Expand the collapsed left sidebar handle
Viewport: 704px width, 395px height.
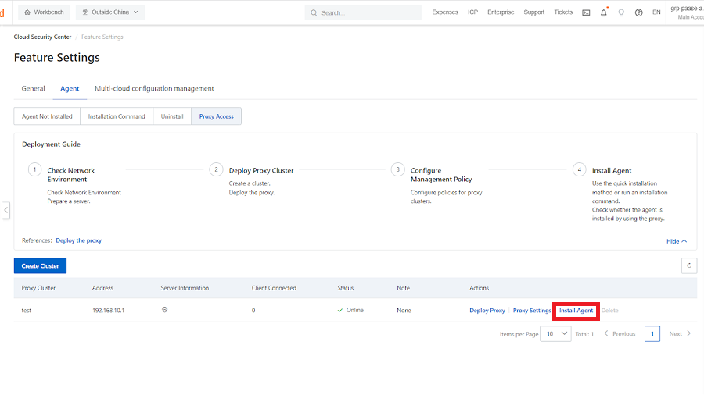click(5, 210)
